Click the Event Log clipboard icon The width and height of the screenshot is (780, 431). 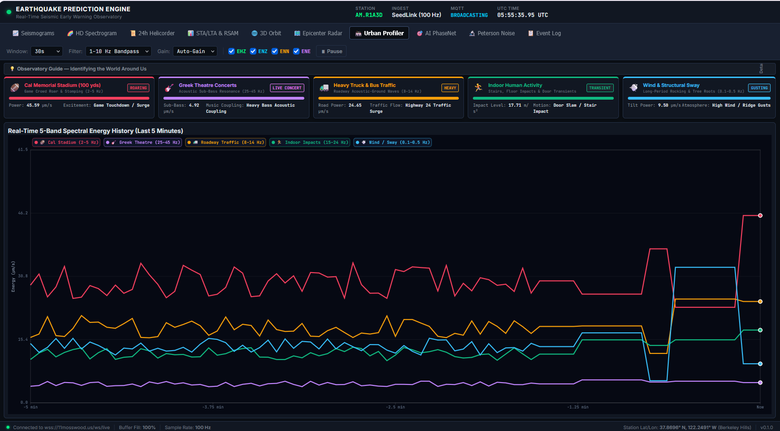coord(531,33)
